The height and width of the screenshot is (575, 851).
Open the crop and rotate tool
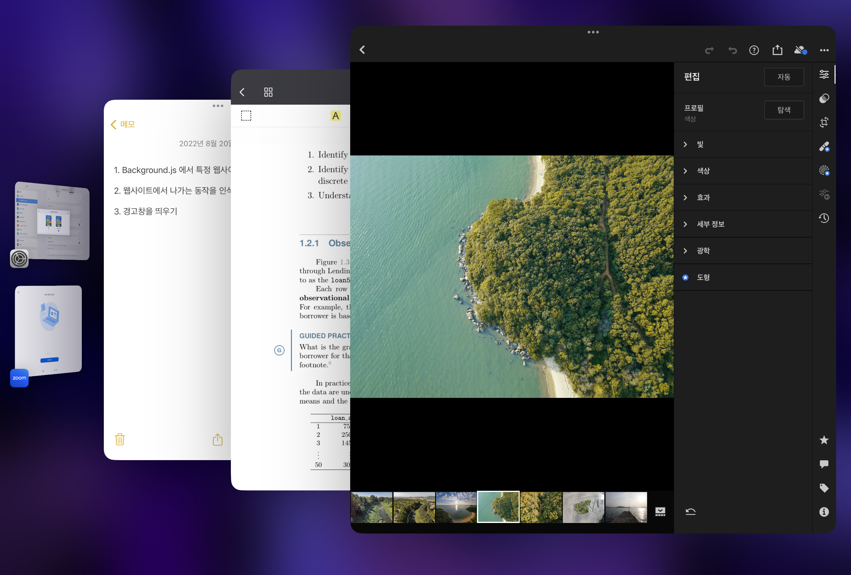point(824,122)
